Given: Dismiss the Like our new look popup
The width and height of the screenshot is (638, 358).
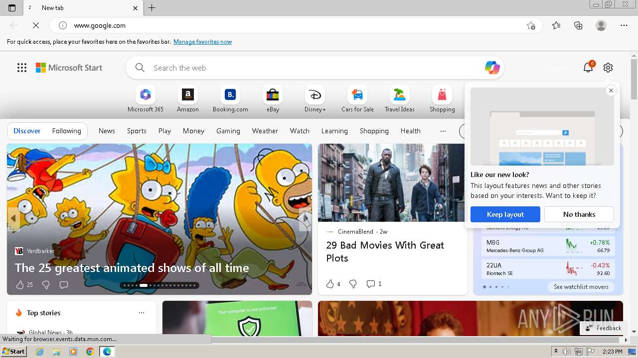Looking at the screenshot, I should 611,90.
